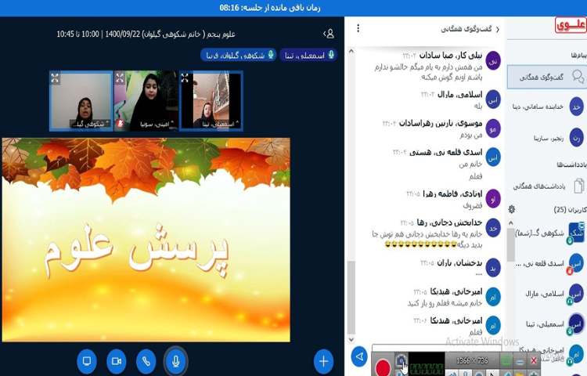Click the 1366 × 736 resolution display

472,360
